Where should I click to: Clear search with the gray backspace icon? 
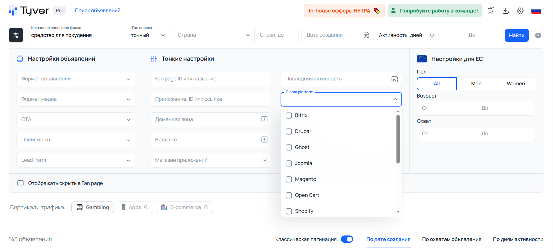coord(538,35)
